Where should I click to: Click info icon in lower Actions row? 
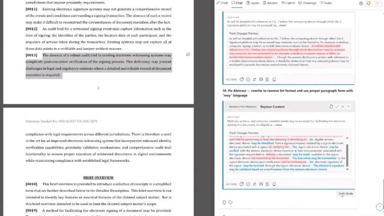point(248,184)
